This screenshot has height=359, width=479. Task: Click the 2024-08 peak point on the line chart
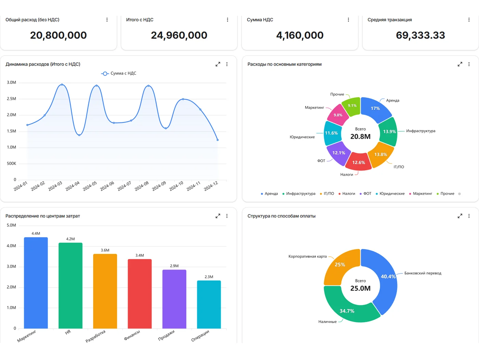[148, 86]
